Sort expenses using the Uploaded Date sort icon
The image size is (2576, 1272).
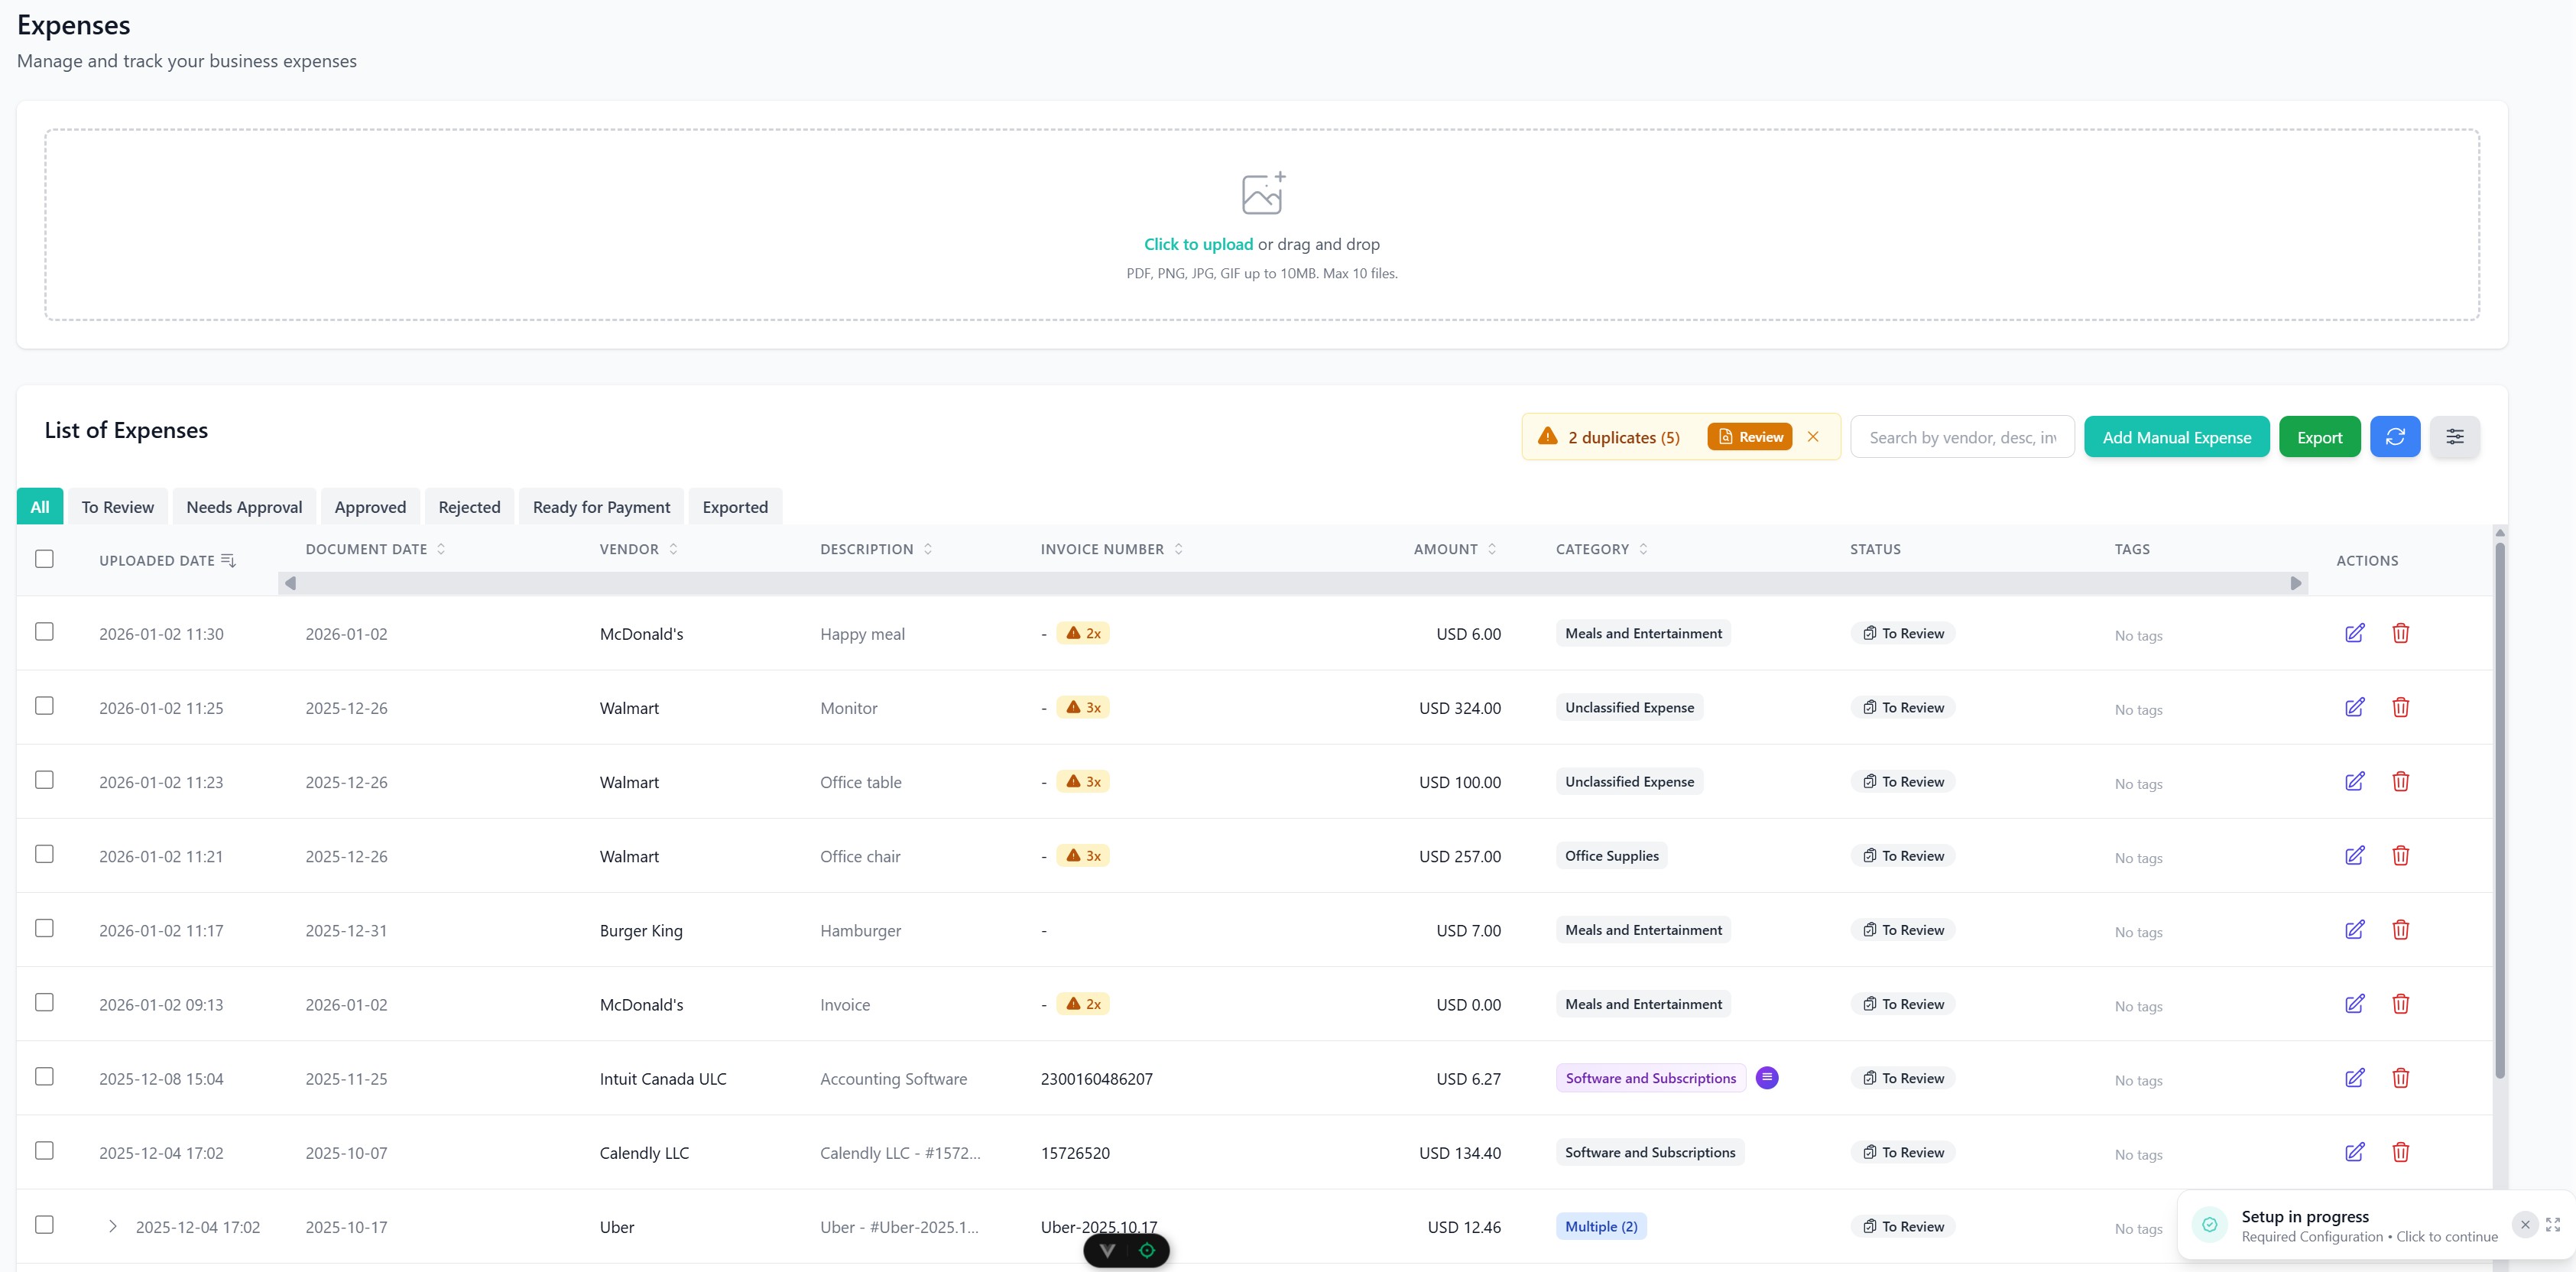coord(228,560)
